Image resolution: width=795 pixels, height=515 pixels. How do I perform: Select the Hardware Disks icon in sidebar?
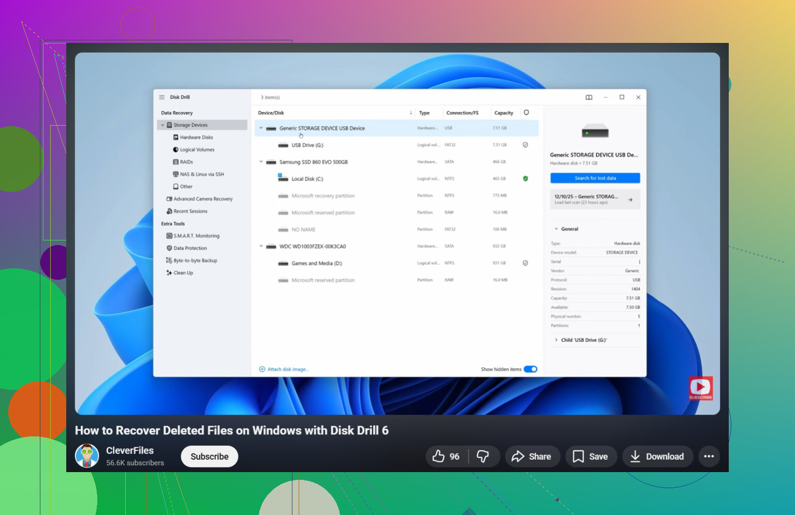coord(176,138)
